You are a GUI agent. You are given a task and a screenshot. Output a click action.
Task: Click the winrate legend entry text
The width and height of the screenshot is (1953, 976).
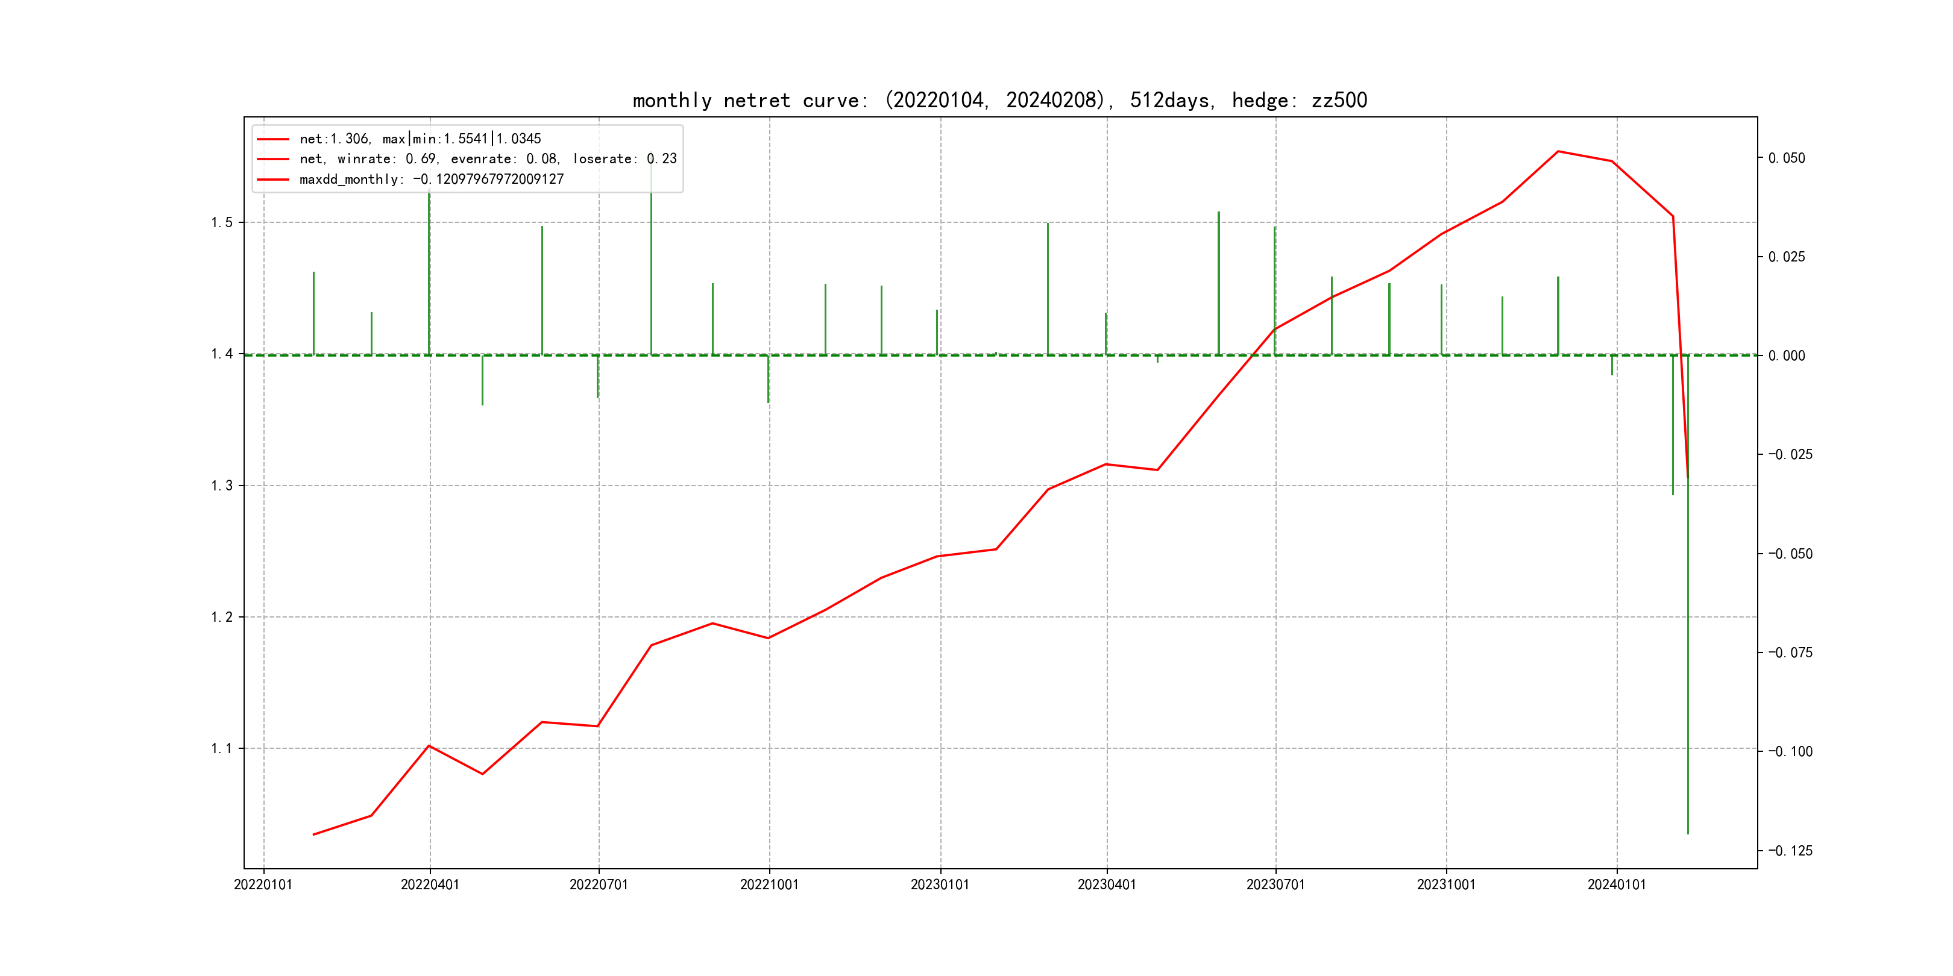pos(488,159)
